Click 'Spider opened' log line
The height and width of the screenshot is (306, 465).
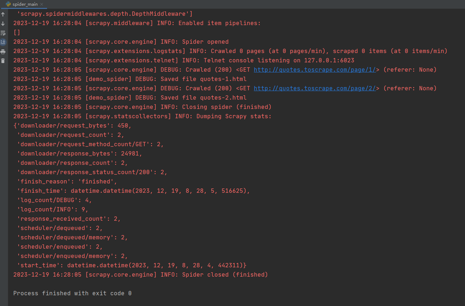(x=121, y=42)
